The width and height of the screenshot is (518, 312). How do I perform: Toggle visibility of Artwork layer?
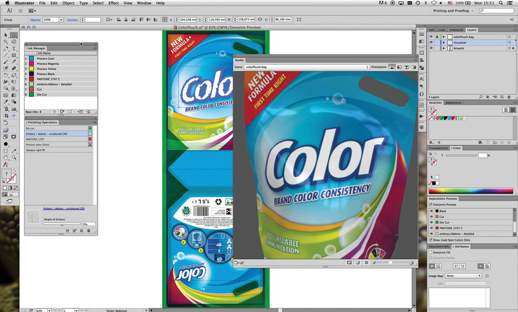[x=431, y=48]
